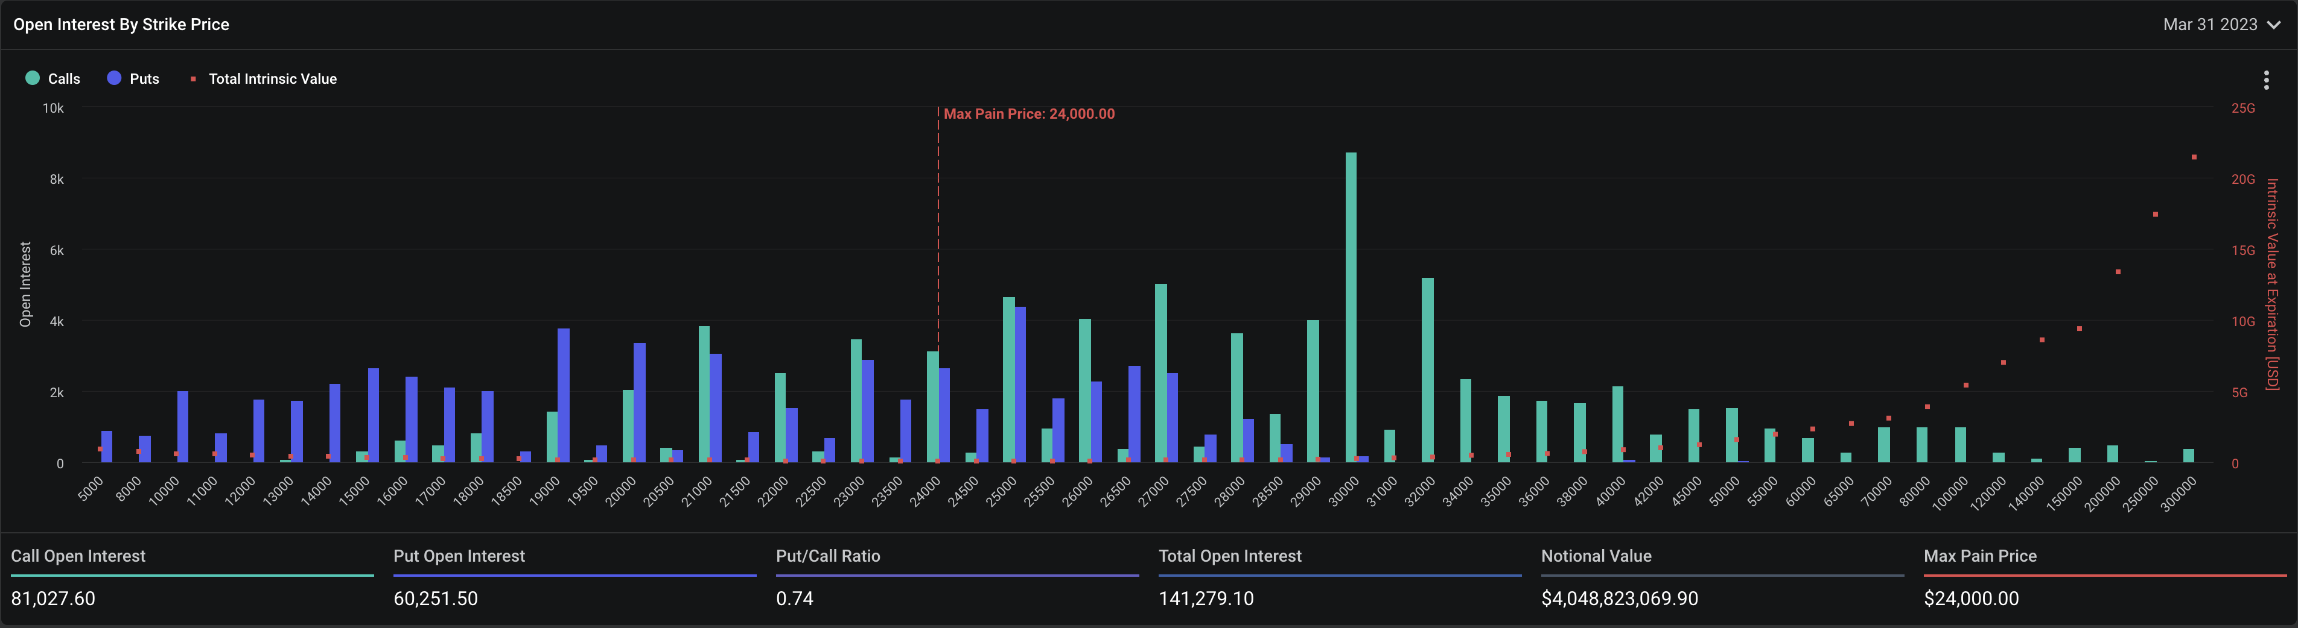Click the blue Puts legend dot

(x=114, y=78)
